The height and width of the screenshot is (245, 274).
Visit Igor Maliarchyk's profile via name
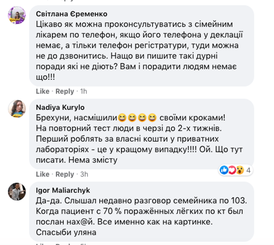(x=63, y=190)
